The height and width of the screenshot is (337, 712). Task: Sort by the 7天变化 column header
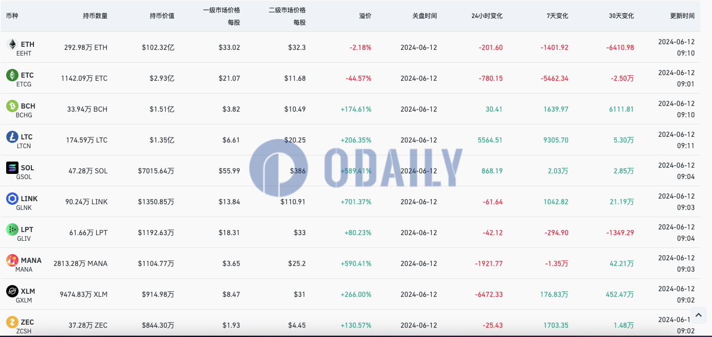(557, 16)
